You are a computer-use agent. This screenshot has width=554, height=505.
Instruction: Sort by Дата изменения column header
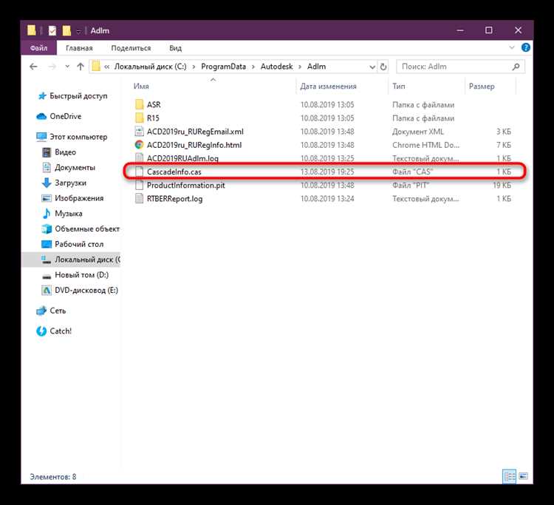click(329, 87)
